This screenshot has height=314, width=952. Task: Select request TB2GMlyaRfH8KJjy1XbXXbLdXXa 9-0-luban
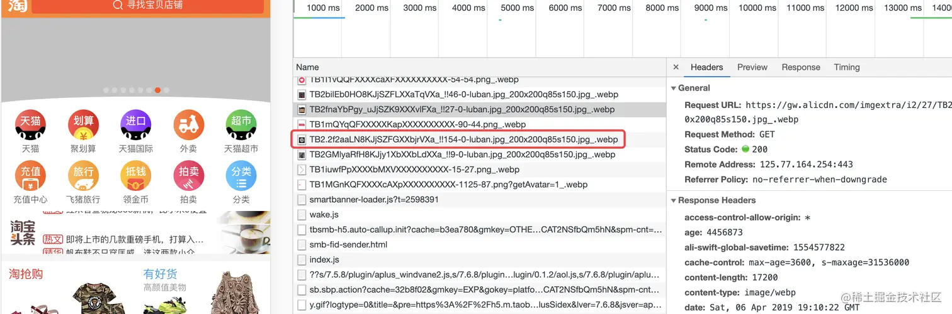pyautogui.click(x=480, y=154)
